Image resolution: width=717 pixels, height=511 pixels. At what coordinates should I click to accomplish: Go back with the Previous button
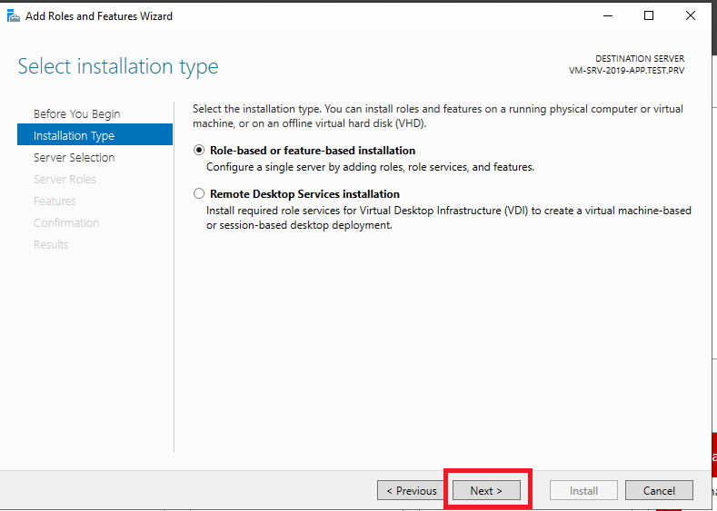[411, 490]
